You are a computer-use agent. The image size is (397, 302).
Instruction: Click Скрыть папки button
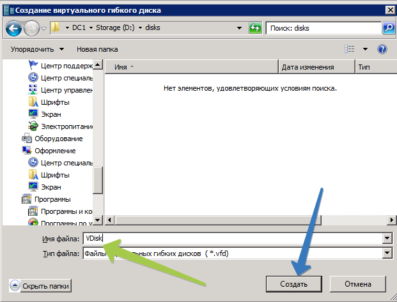[x=40, y=286]
